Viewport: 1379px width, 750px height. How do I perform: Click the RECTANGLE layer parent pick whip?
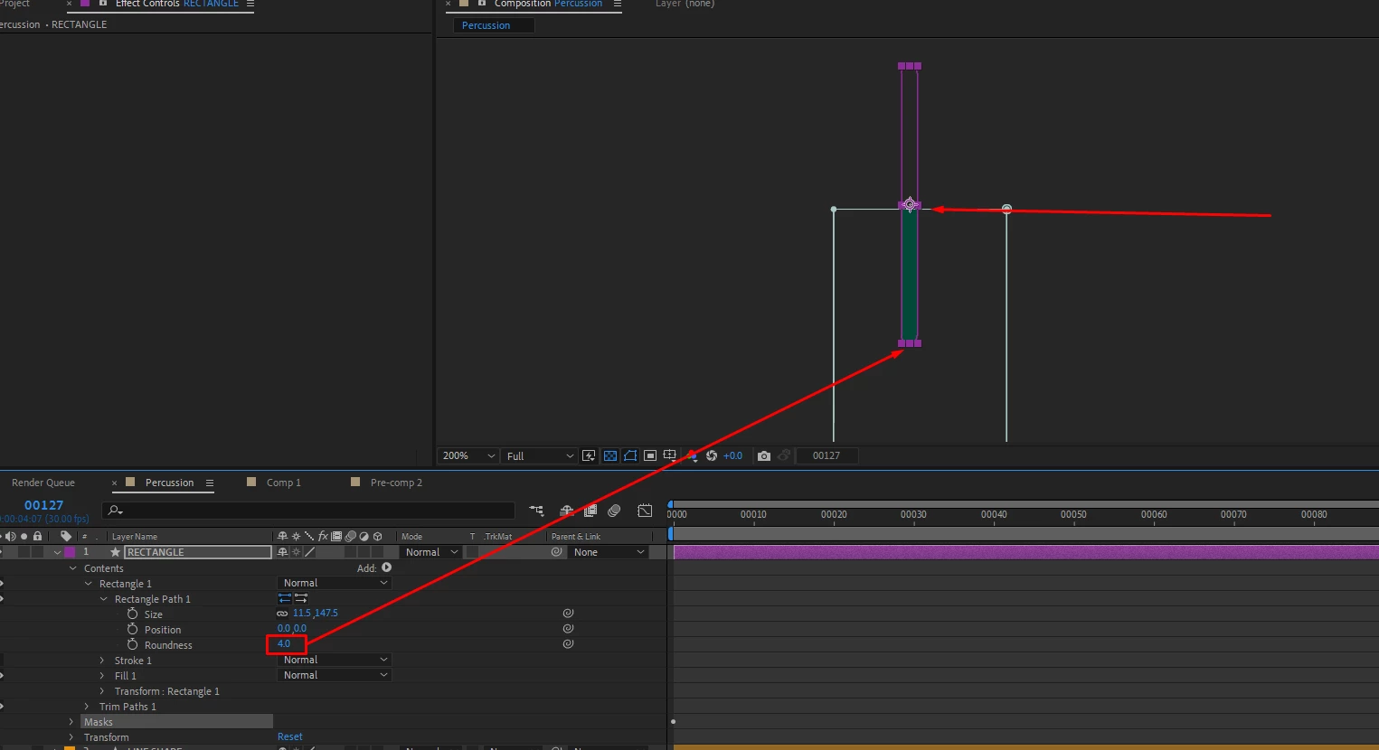(x=557, y=552)
